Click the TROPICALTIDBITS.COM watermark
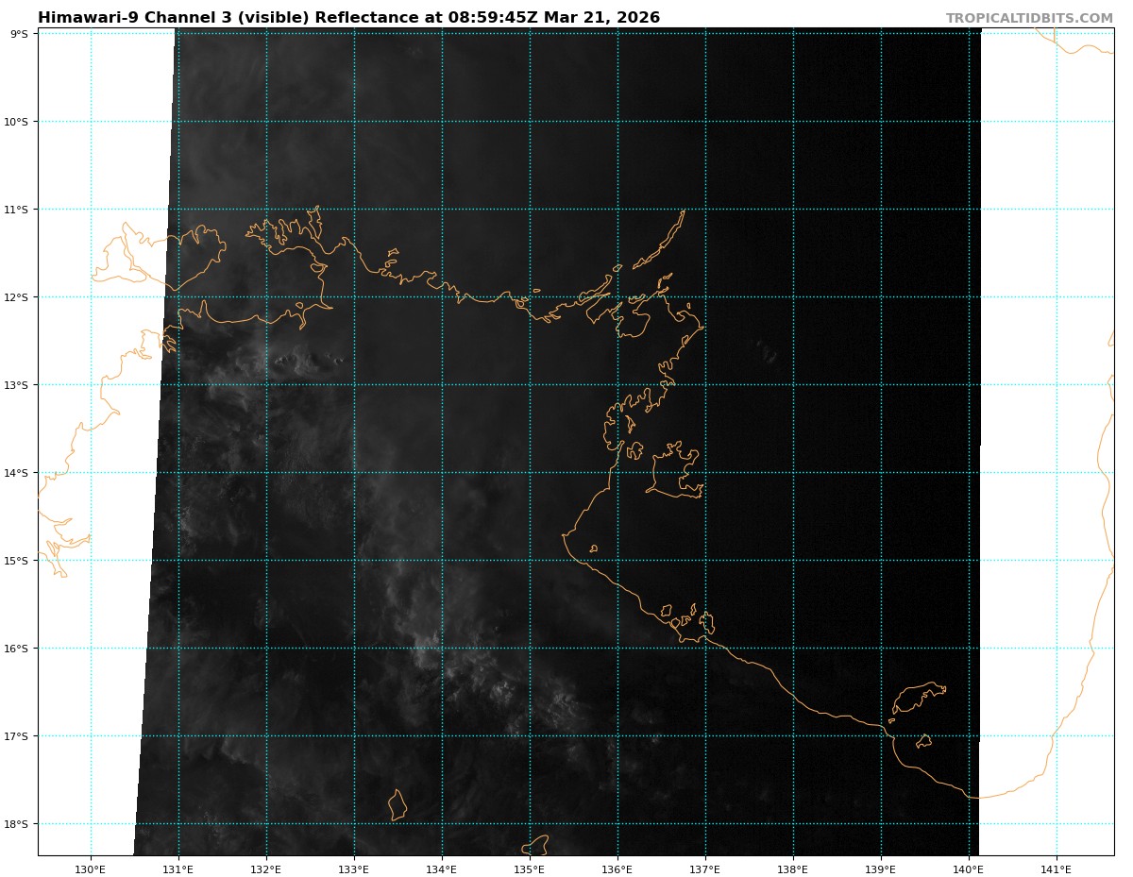The image size is (1133, 877). [1029, 18]
